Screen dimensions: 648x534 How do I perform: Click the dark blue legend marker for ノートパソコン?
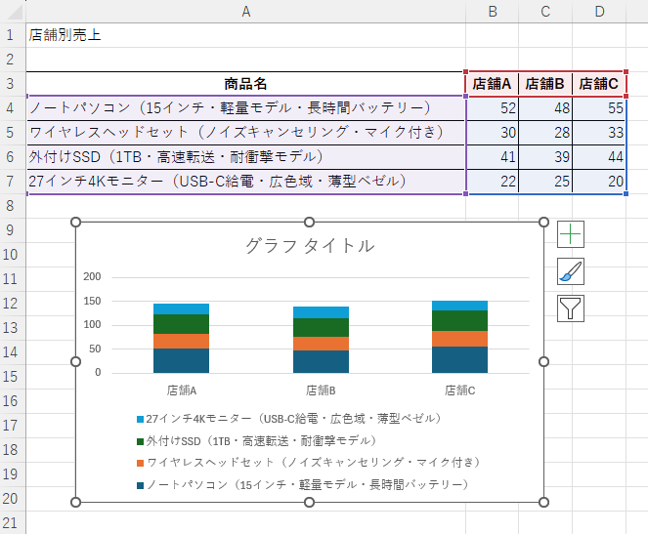(141, 485)
